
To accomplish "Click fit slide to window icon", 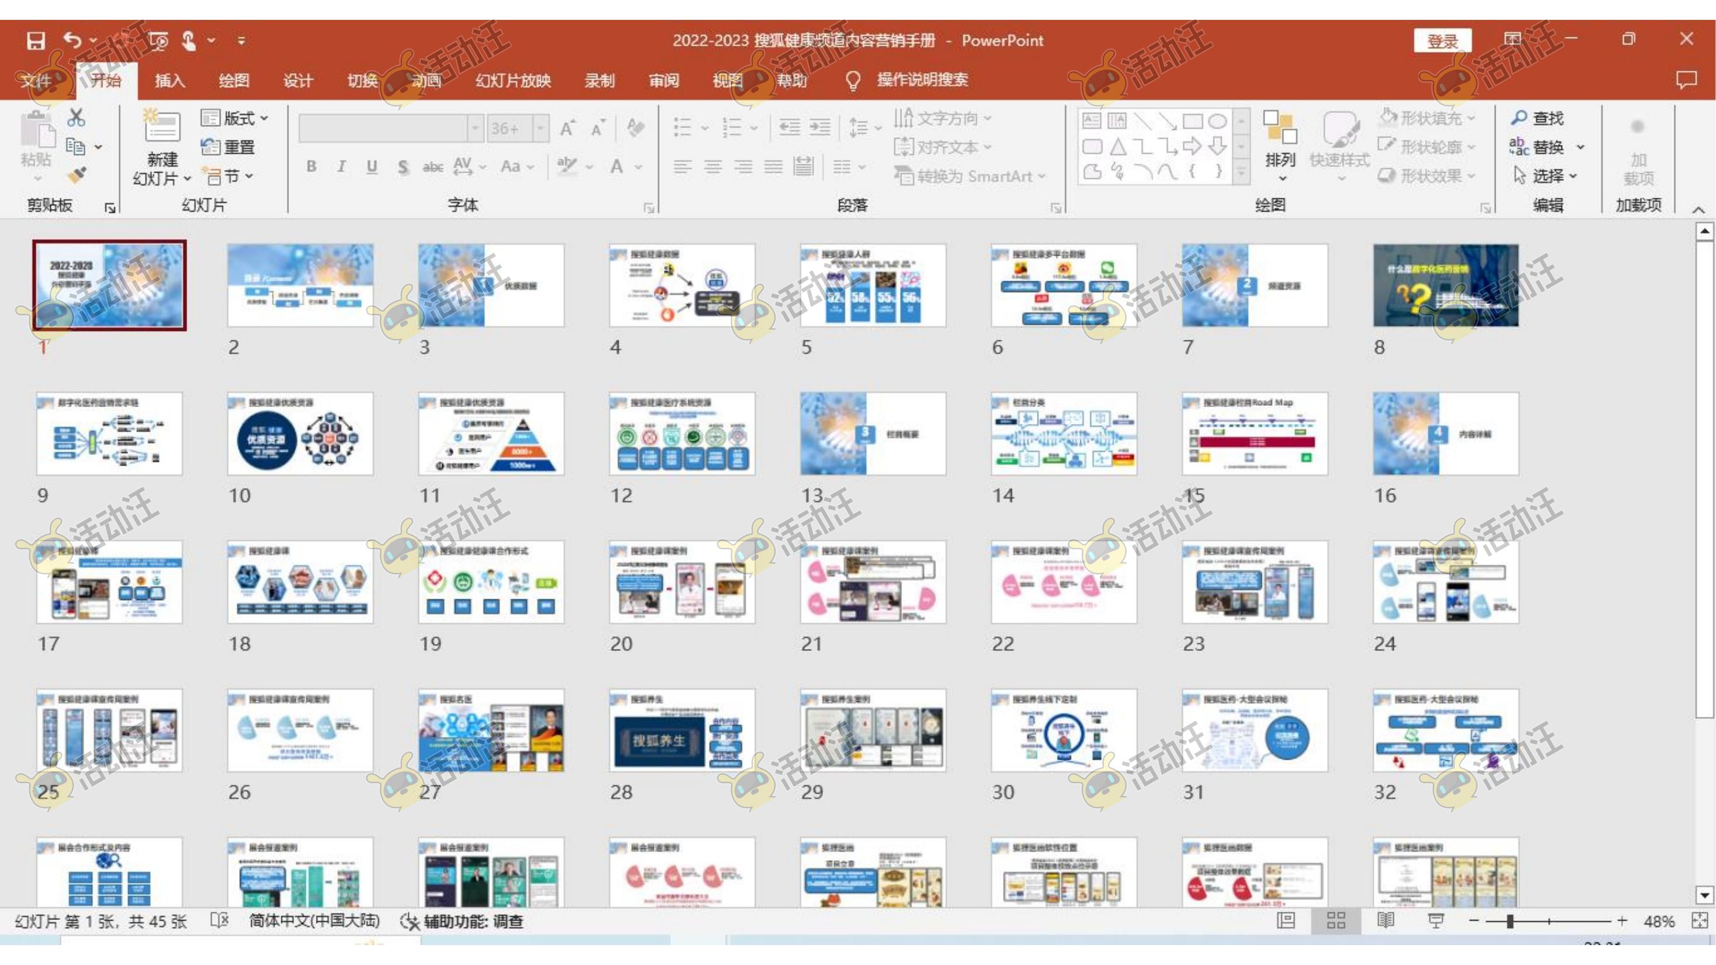I will point(1700,921).
